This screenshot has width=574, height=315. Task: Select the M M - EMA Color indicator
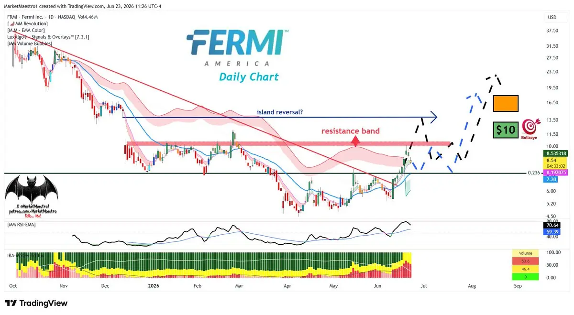(26, 30)
